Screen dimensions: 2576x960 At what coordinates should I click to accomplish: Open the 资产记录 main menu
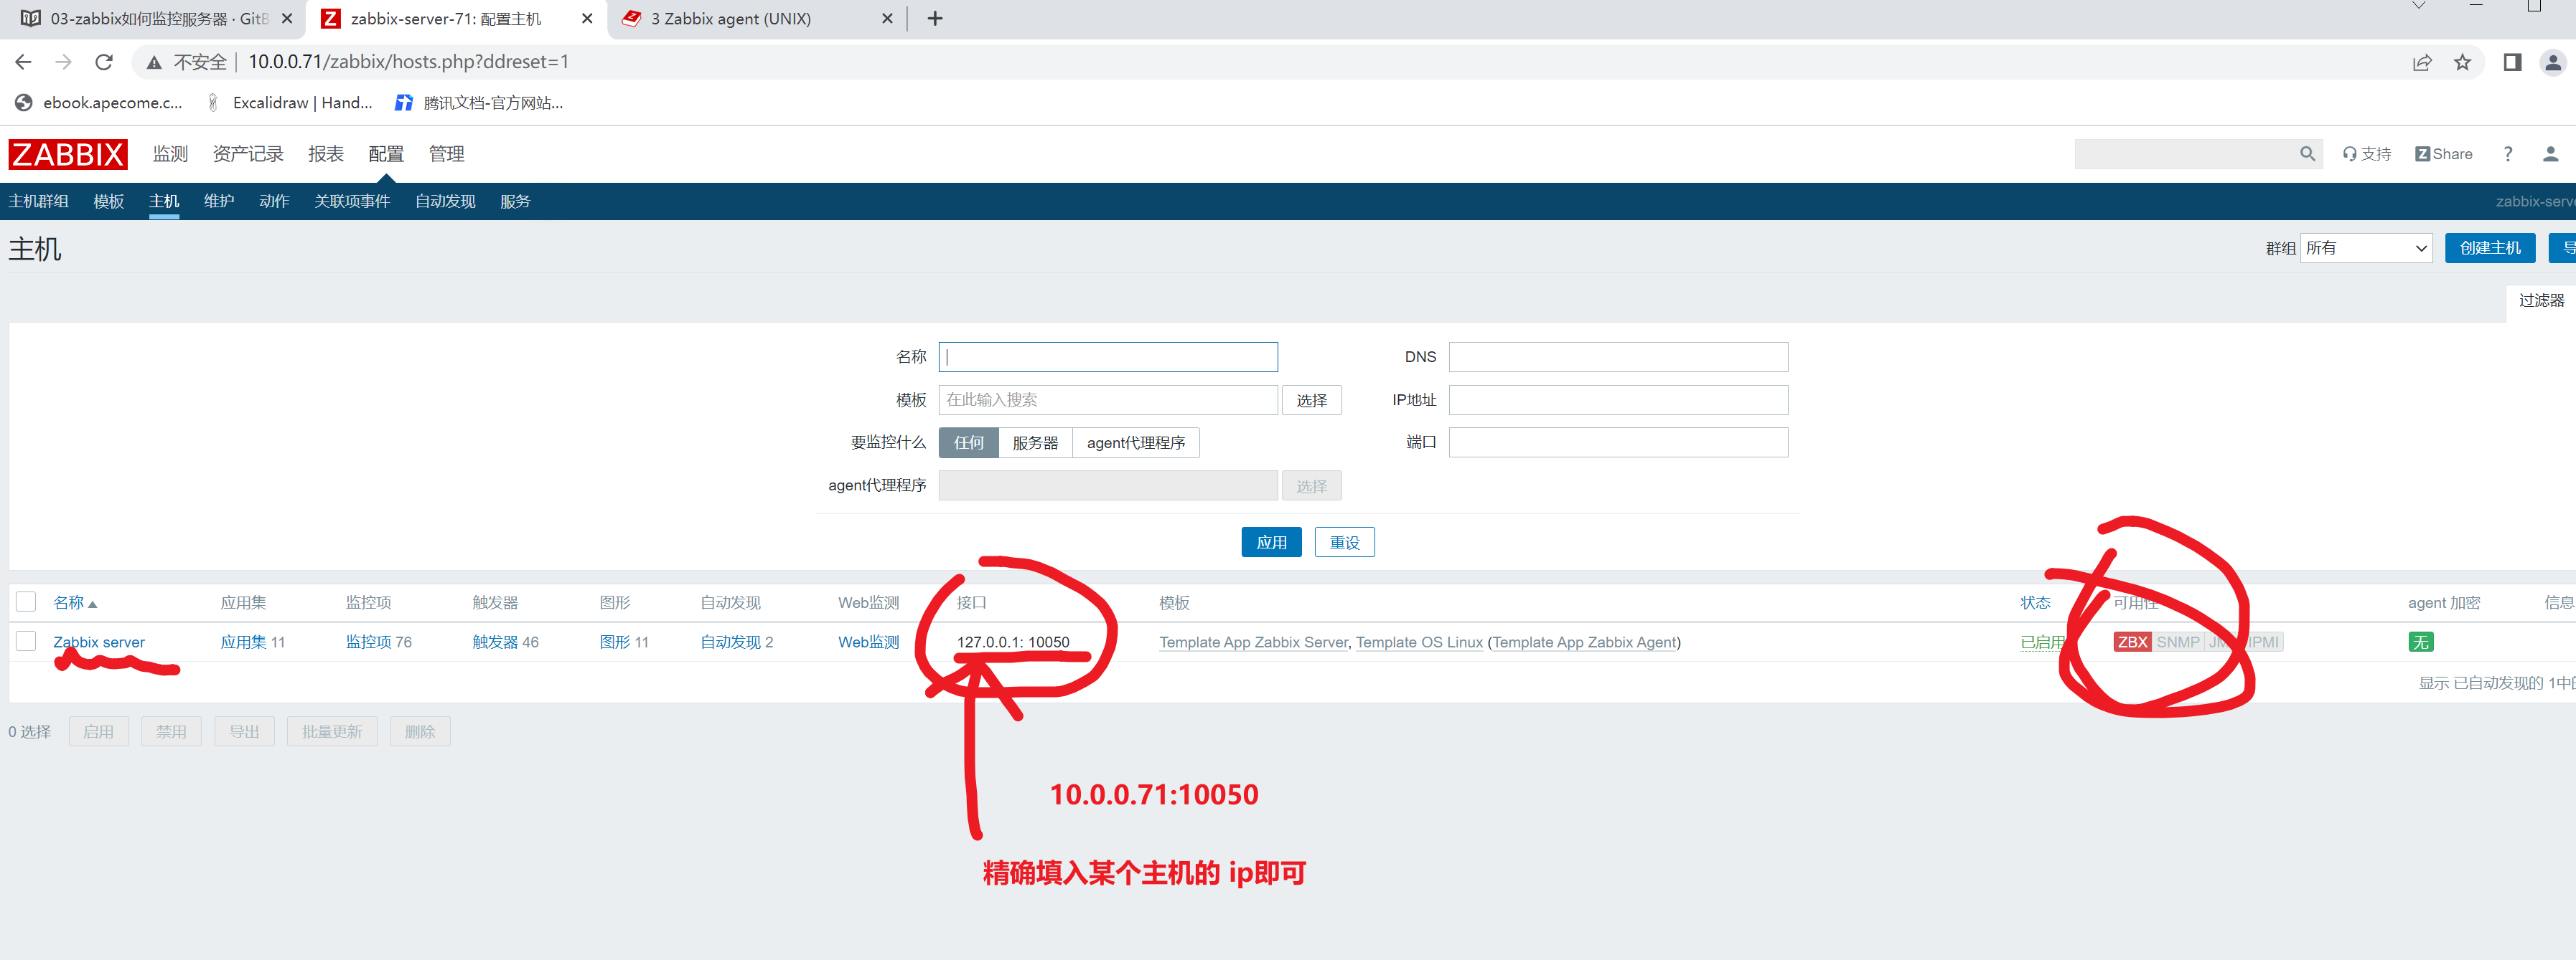248,154
